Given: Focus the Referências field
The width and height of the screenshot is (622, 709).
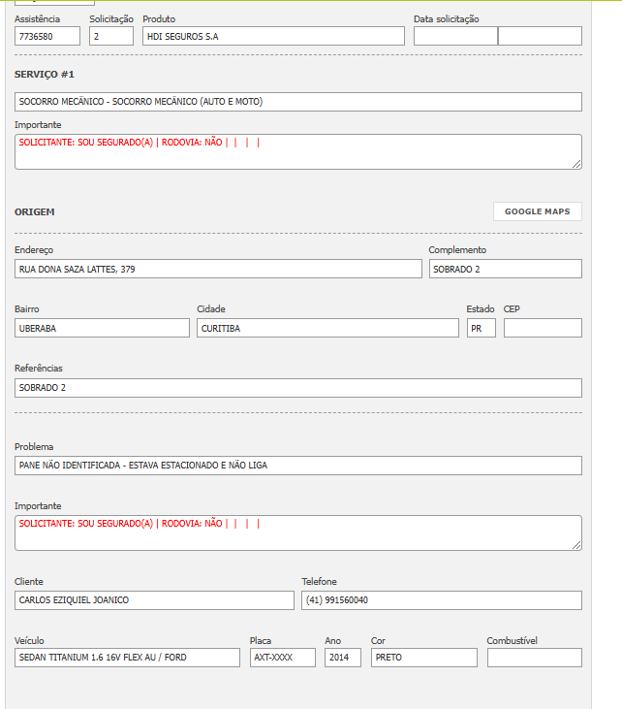Looking at the screenshot, I should tap(297, 388).
